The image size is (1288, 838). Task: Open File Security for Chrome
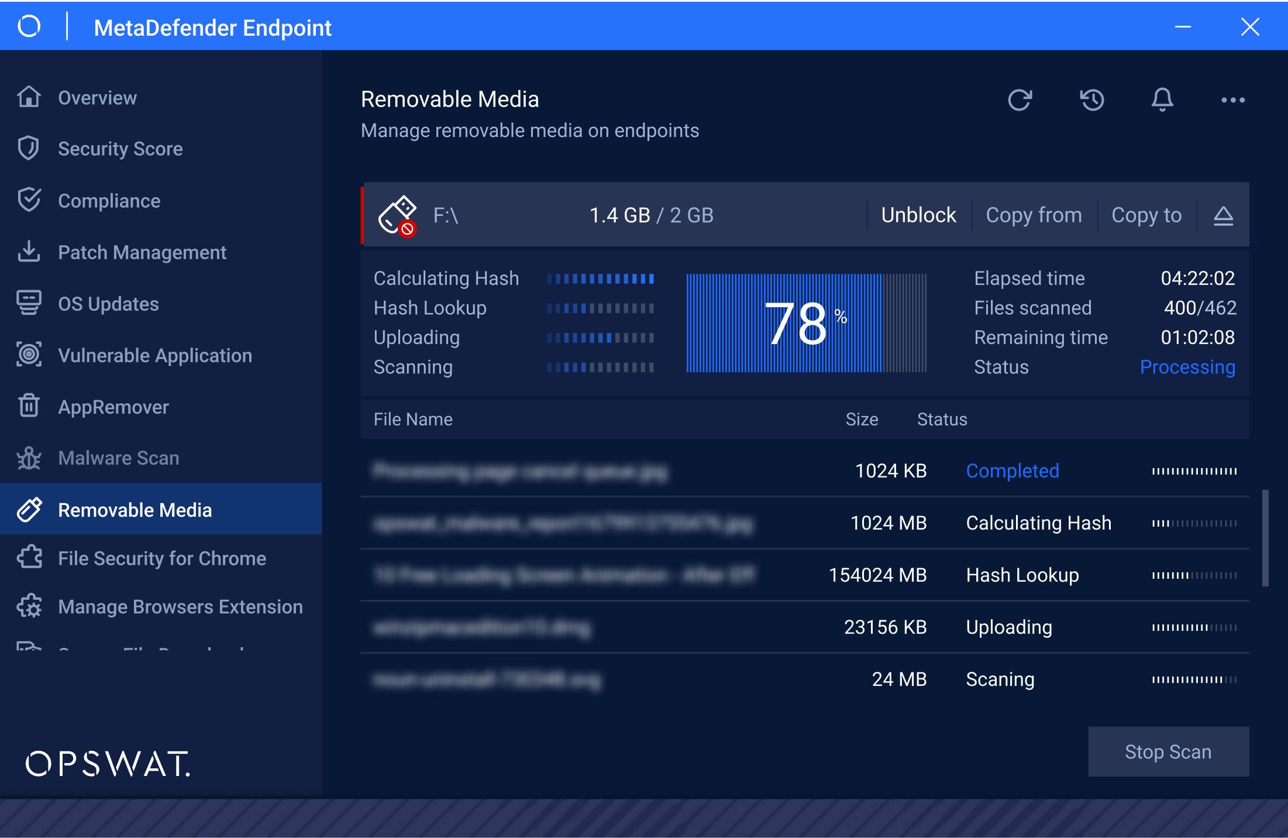pyautogui.click(x=162, y=558)
